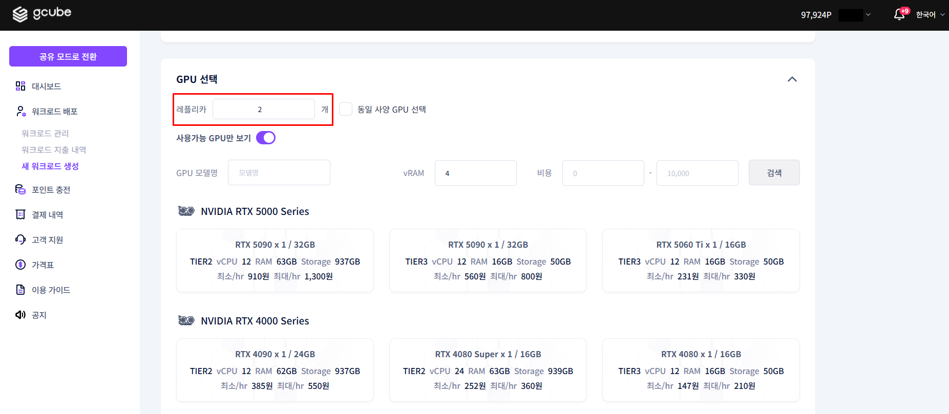Select the RTX 5060 Ti 16GB card
Viewport: 949px width, 414px height.
coord(701,260)
